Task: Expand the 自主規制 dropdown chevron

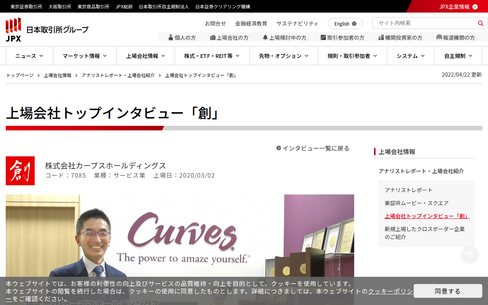Action: pos(470,56)
